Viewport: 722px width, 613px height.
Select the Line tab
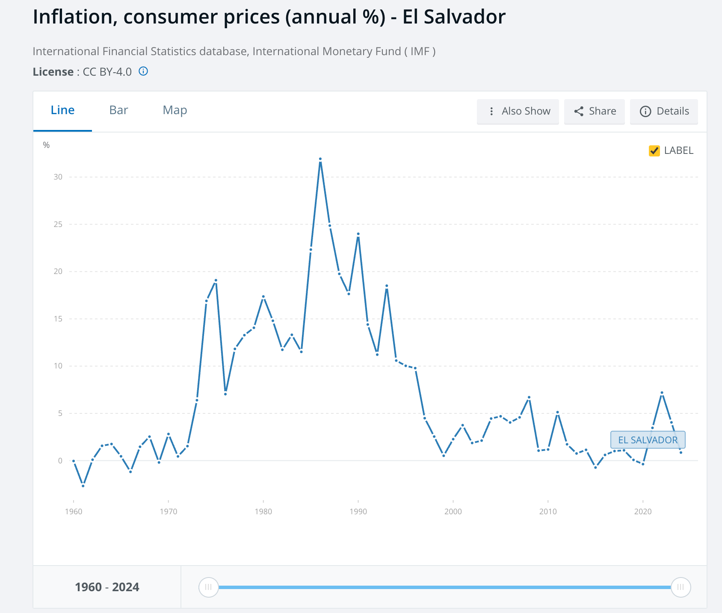pos(62,110)
